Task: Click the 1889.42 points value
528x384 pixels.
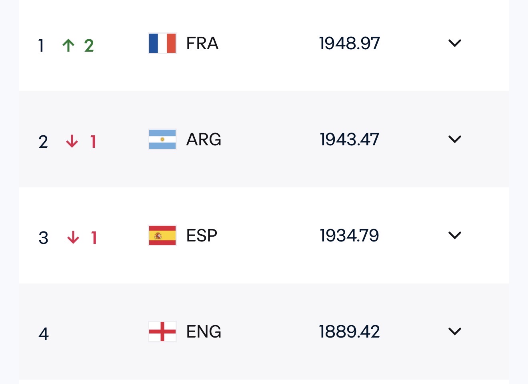Action: pyautogui.click(x=350, y=332)
